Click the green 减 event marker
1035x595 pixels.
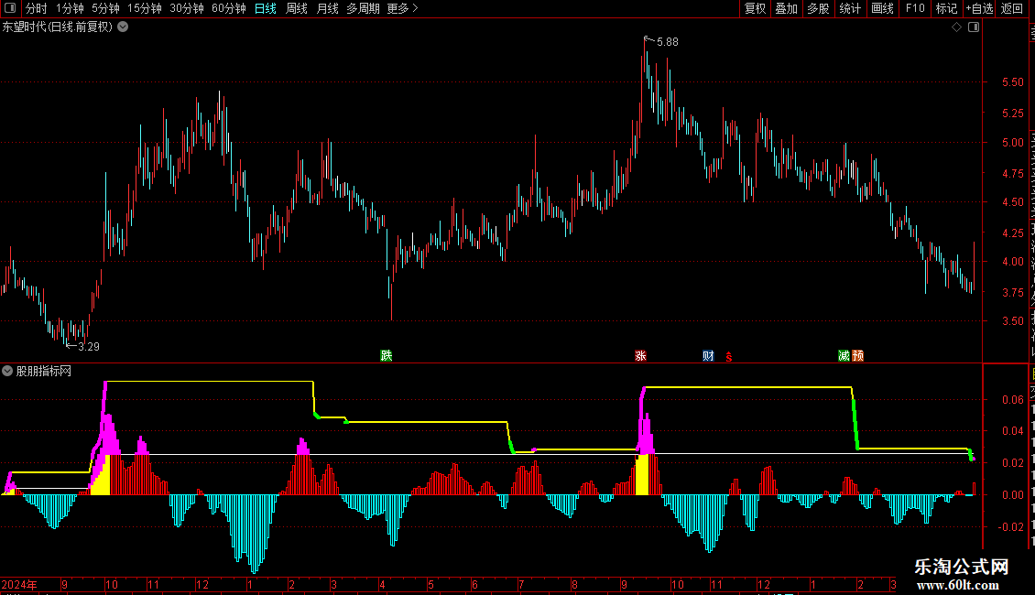click(844, 355)
